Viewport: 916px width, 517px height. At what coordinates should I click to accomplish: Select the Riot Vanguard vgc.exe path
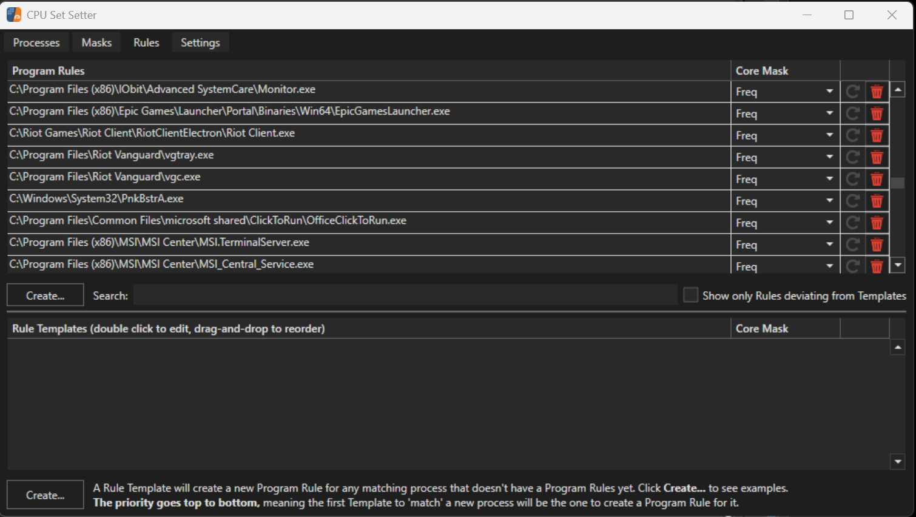[105, 177]
